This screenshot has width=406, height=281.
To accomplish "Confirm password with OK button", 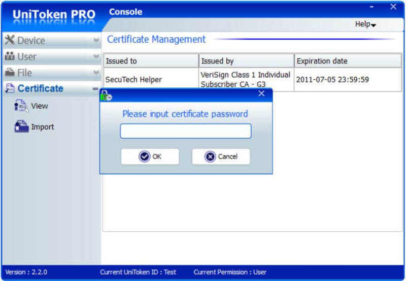I will point(150,157).
